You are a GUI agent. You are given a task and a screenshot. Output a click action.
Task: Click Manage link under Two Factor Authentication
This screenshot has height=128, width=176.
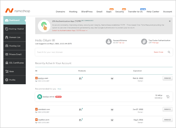155,43
